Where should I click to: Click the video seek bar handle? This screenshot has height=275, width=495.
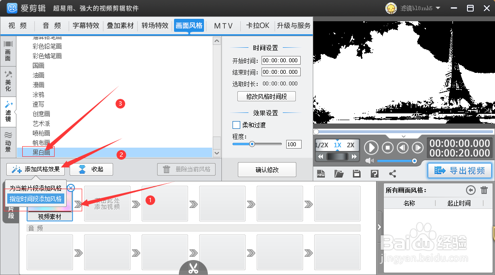[x=316, y=131]
